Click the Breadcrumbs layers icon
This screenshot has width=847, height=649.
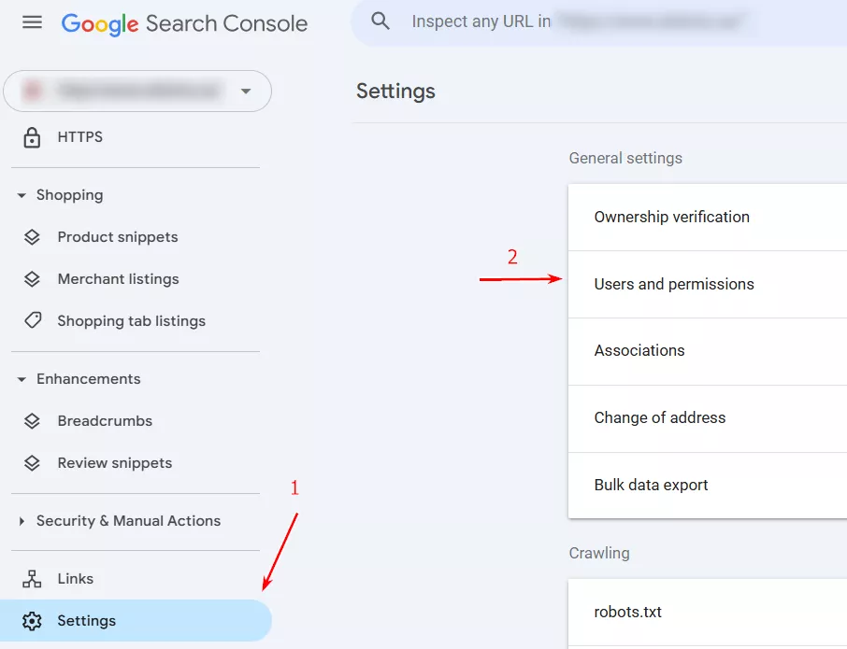(x=33, y=421)
